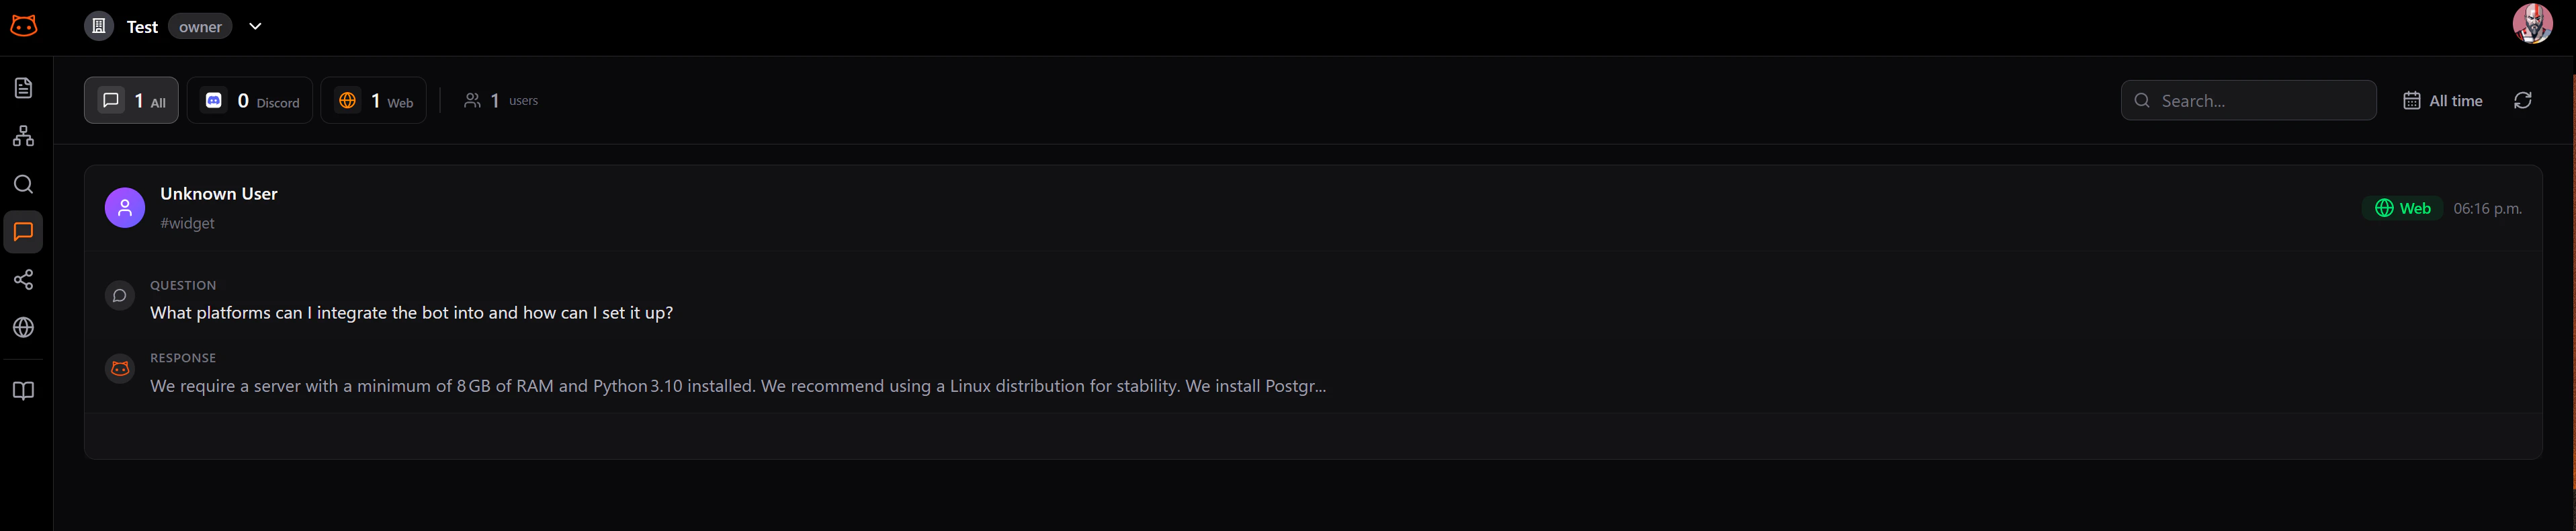Select the workflow hierarchy sidebar icon
2576x531 pixels.
[23, 136]
